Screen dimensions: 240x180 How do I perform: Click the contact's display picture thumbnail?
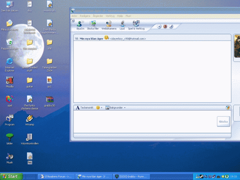pos(237,46)
